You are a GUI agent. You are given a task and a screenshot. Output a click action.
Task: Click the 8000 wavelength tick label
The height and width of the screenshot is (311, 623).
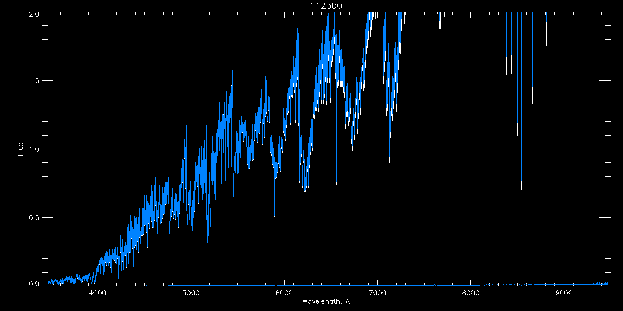click(x=470, y=293)
